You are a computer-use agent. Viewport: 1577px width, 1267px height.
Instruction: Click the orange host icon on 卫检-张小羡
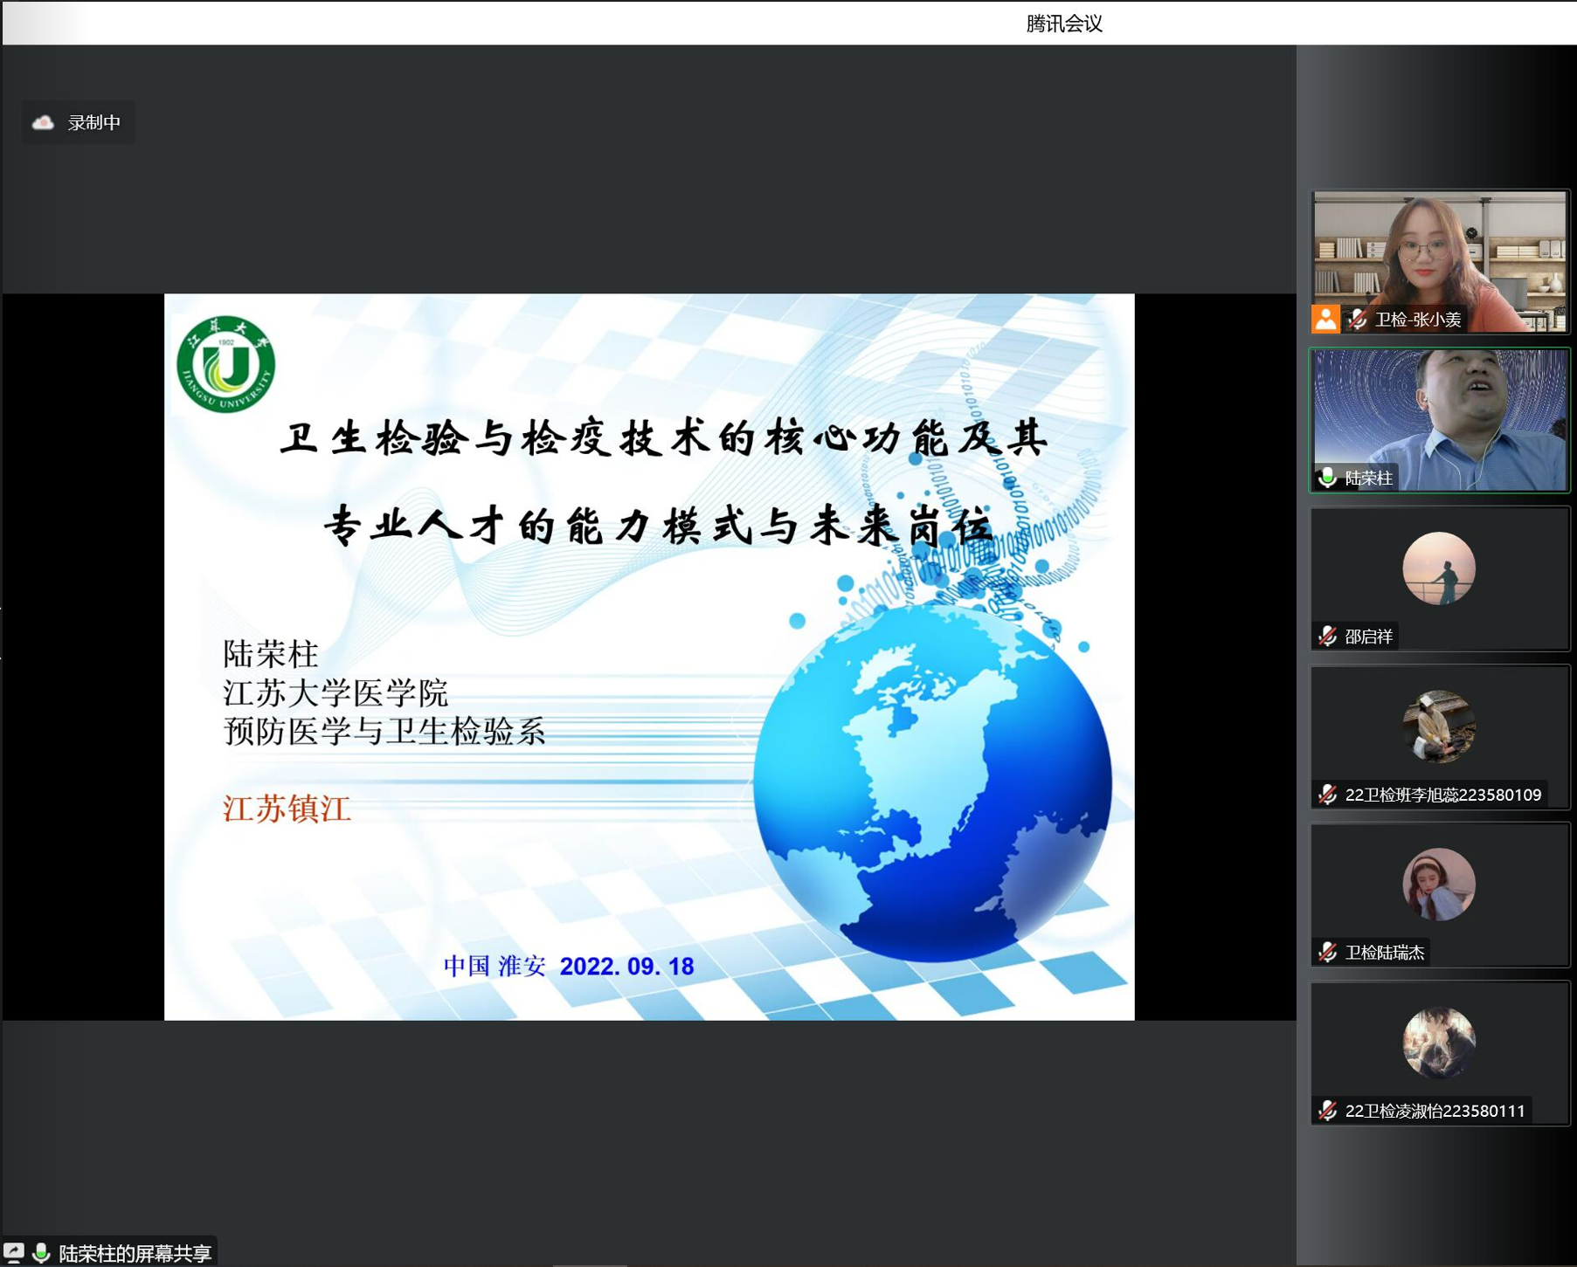(x=1325, y=320)
